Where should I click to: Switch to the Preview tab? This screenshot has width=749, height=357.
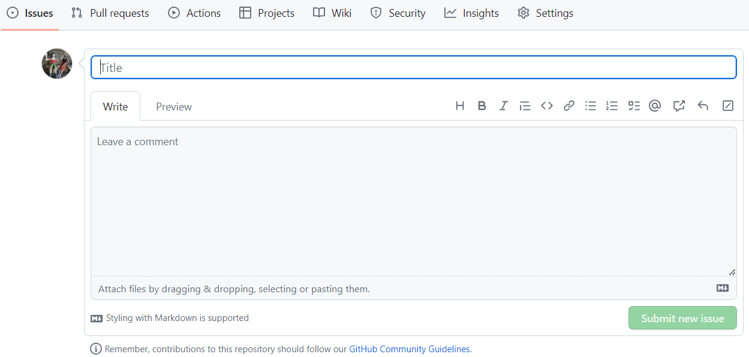point(174,106)
